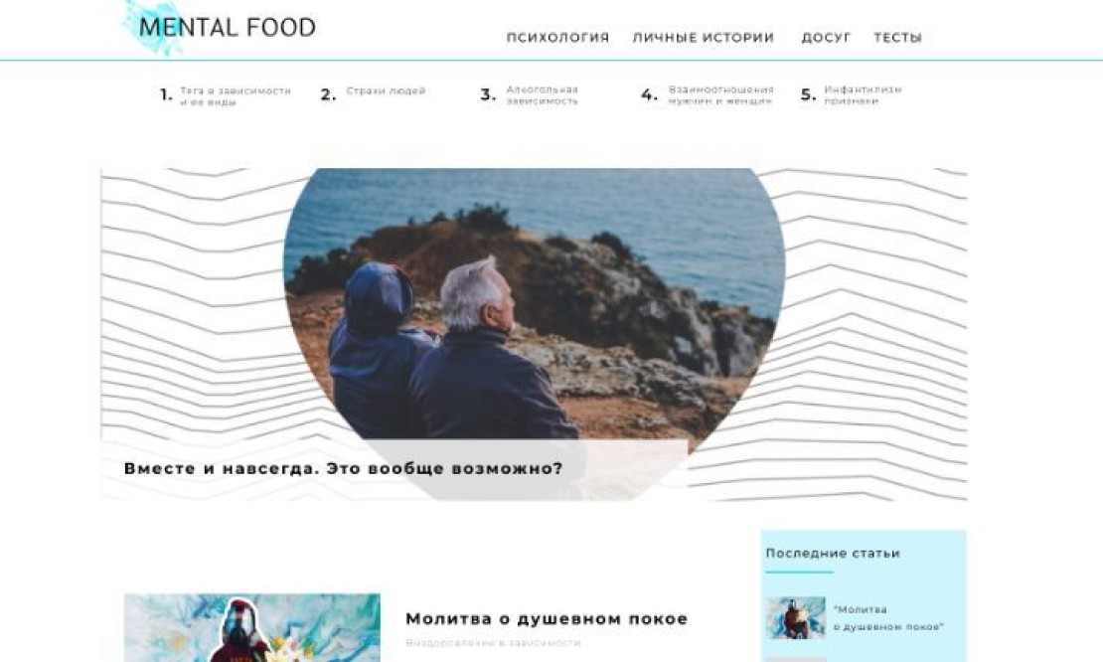The width and height of the screenshot is (1103, 662).
Task: Open the ДОСУГ menu item
Action: click(826, 38)
